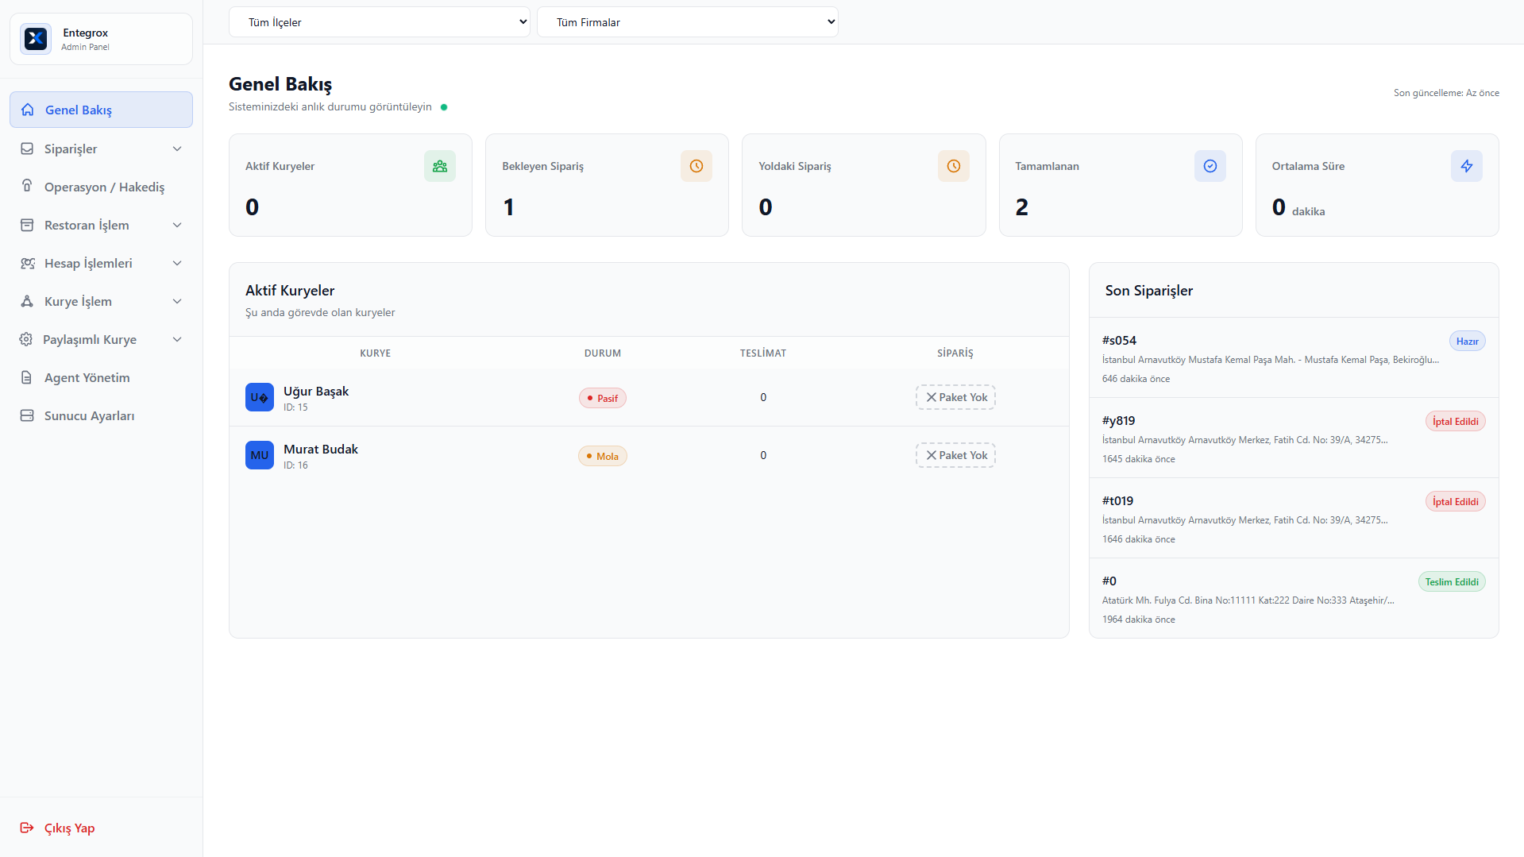Open order #y819 in Son Siparişler
This screenshot has width=1524, height=857.
(1294, 438)
